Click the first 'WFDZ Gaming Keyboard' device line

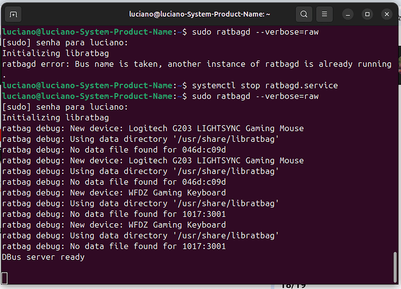tap(114, 192)
